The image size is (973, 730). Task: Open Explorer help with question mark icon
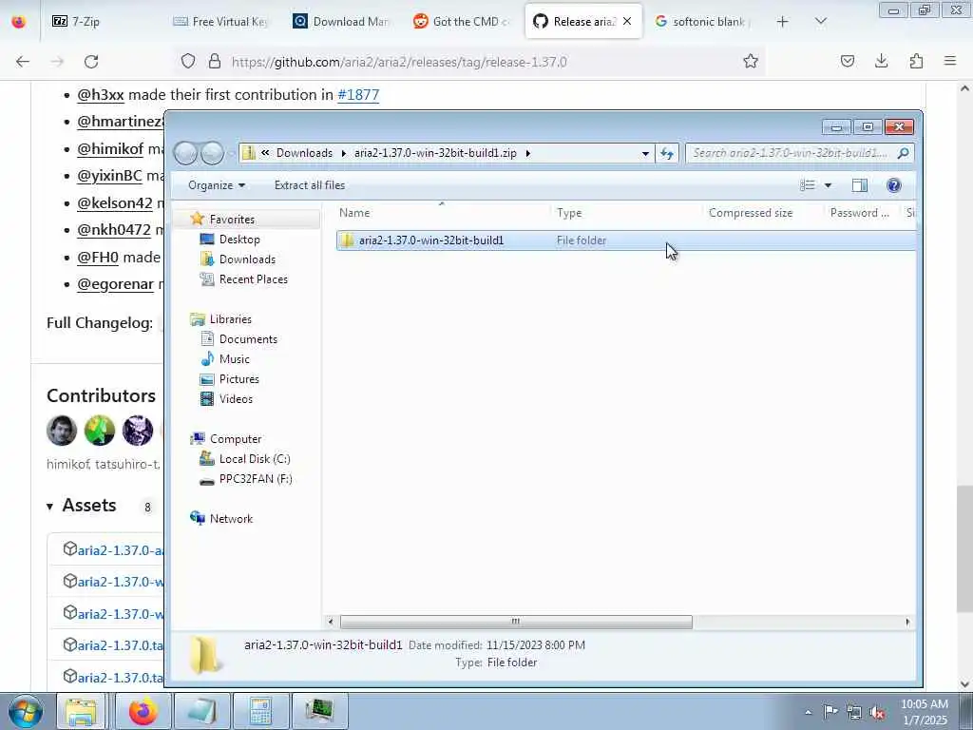(893, 185)
